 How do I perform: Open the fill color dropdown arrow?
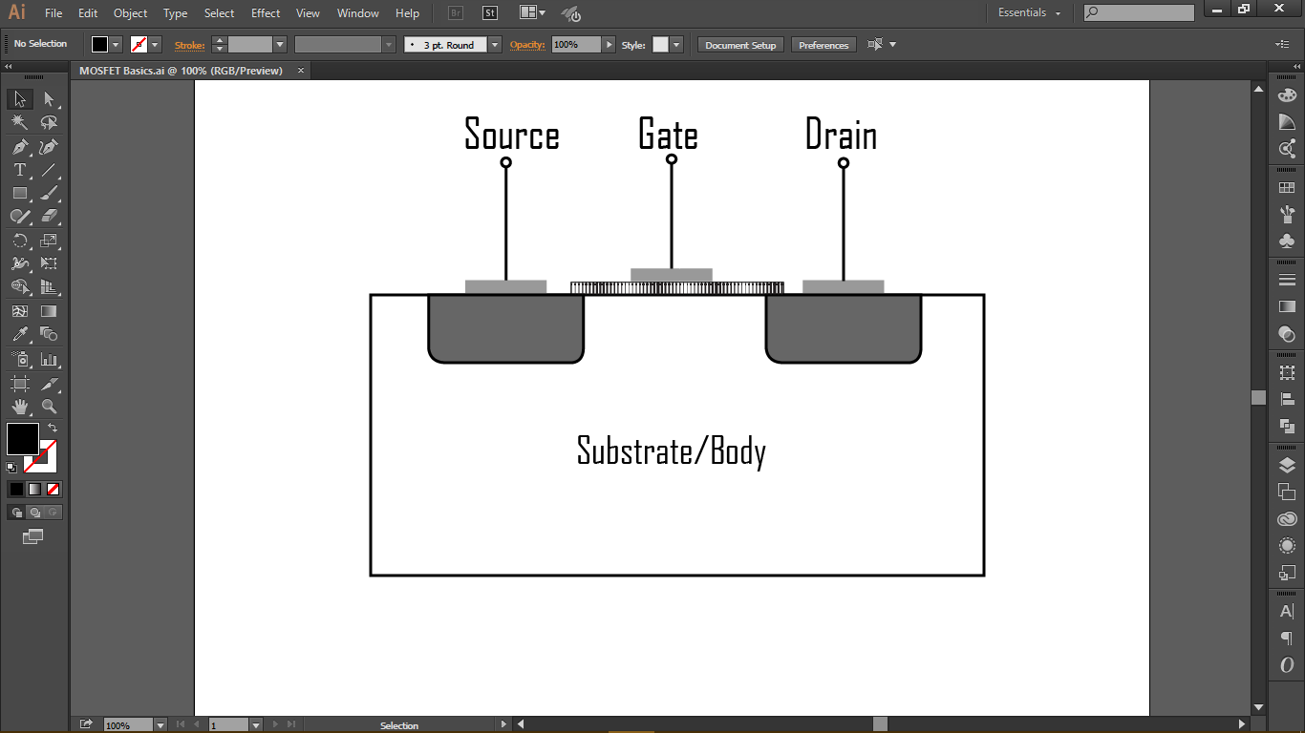(x=117, y=45)
